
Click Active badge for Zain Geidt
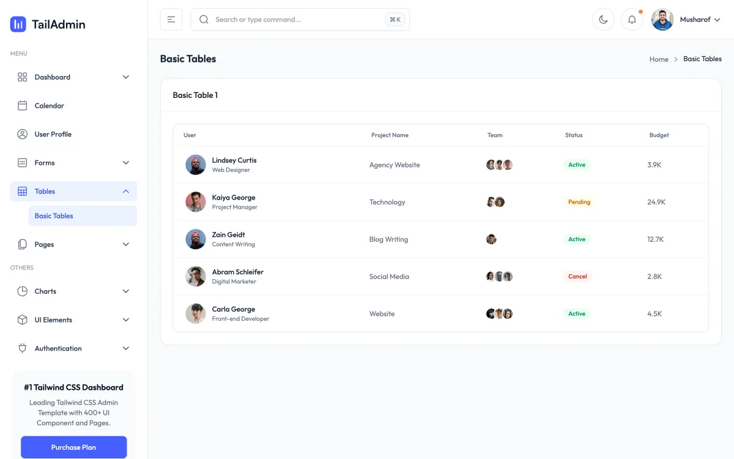tap(577, 239)
